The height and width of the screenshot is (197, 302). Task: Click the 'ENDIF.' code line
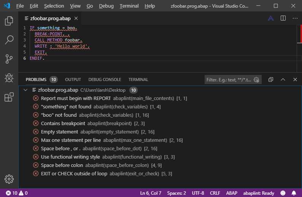point(37,58)
